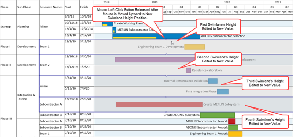The height and width of the screenshot is (137, 293).
Task: Click the 1/2/20 finish date cell
Action: pos(87,70)
